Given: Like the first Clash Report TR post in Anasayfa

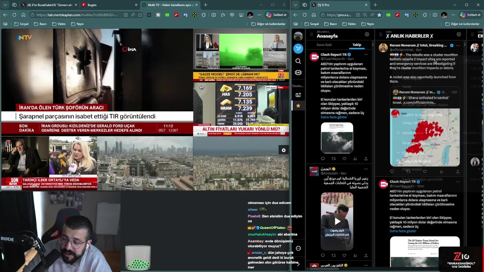Looking at the screenshot, I should point(344,159).
